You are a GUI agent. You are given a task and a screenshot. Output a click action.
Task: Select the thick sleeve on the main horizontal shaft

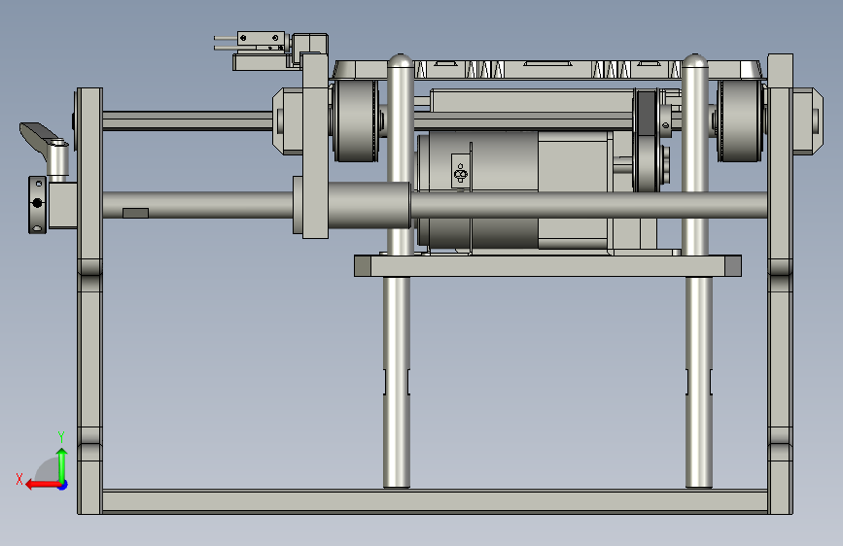[369, 205]
